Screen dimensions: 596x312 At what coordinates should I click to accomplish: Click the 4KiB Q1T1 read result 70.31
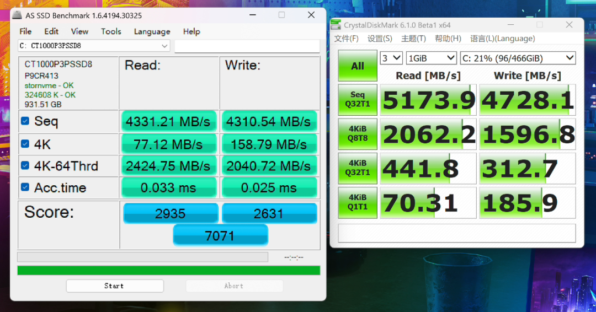click(428, 202)
